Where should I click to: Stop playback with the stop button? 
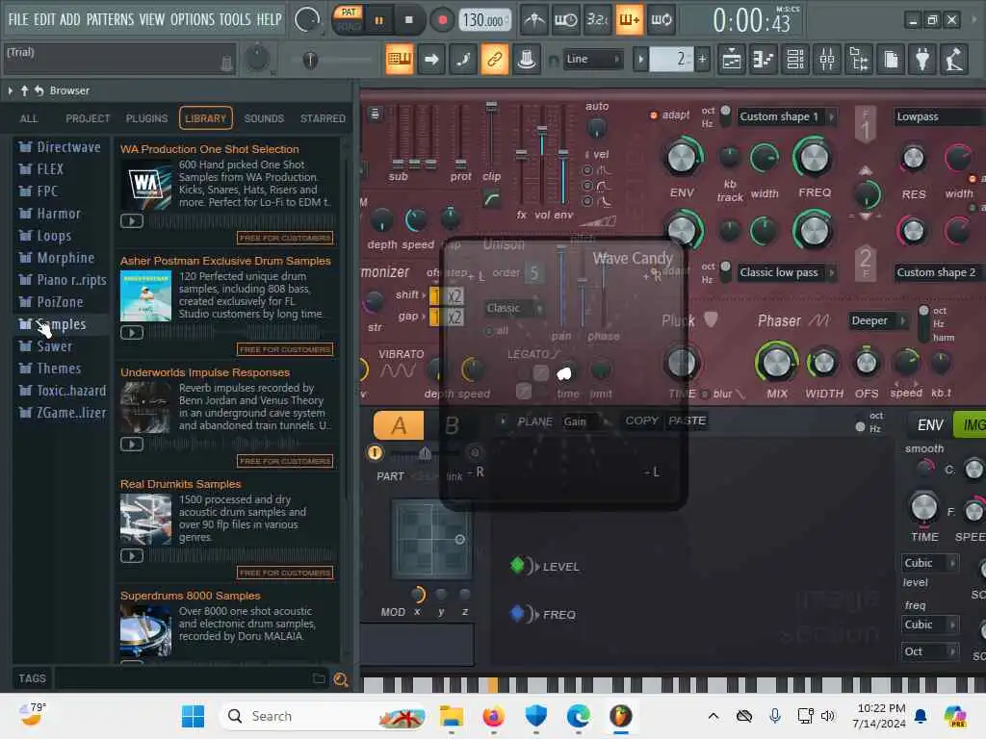pyautogui.click(x=408, y=20)
